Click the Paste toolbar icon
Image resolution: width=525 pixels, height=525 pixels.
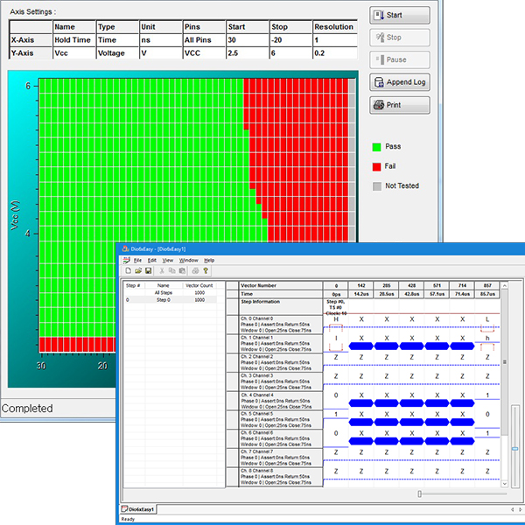point(182,270)
